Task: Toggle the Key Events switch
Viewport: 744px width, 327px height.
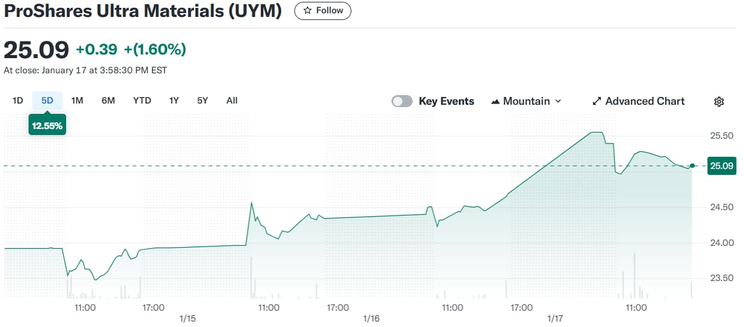Action: [x=402, y=101]
